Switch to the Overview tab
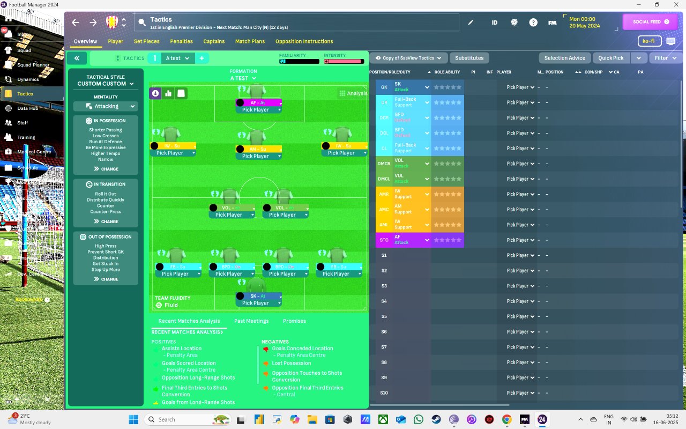Image resolution: width=686 pixels, height=429 pixels. click(86, 41)
